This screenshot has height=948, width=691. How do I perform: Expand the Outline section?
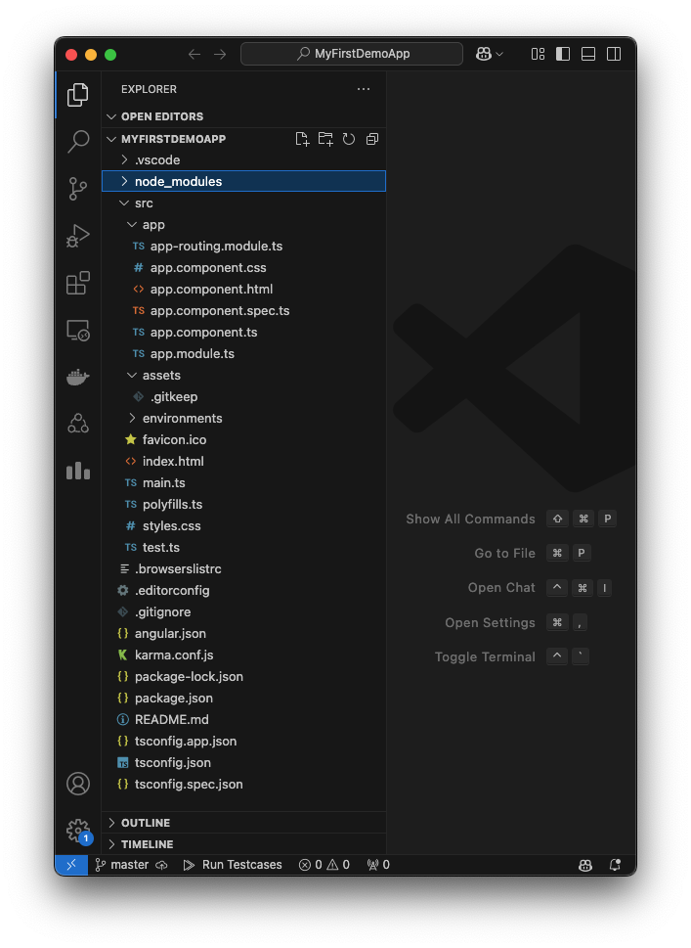(244, 823)
